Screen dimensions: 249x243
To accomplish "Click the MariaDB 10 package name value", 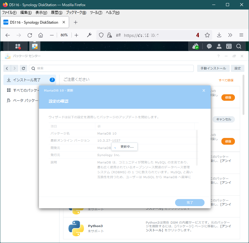I will [107, 134].
